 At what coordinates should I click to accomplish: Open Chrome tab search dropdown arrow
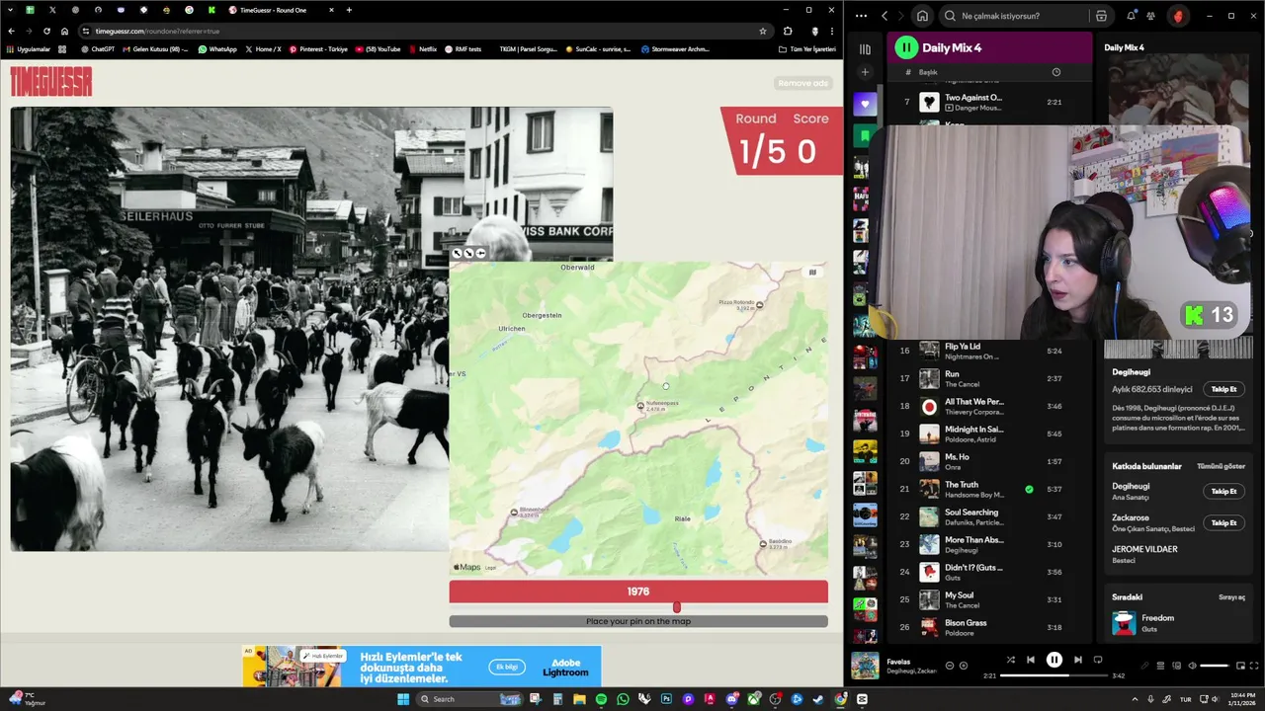(x=10, y=10)
